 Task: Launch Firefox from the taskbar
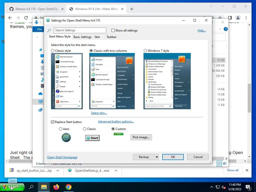(56, 187)
